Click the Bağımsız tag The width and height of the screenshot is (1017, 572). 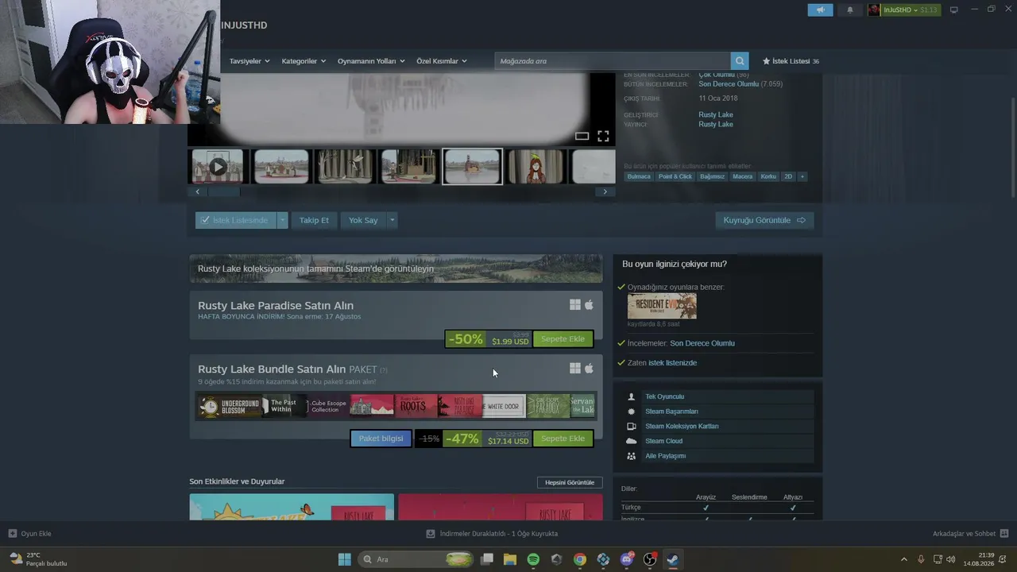pyautogui.click(x=713, y=176)
